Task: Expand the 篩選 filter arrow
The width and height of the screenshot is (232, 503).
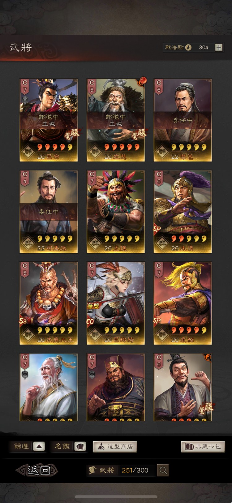Action: coord(39,446)
